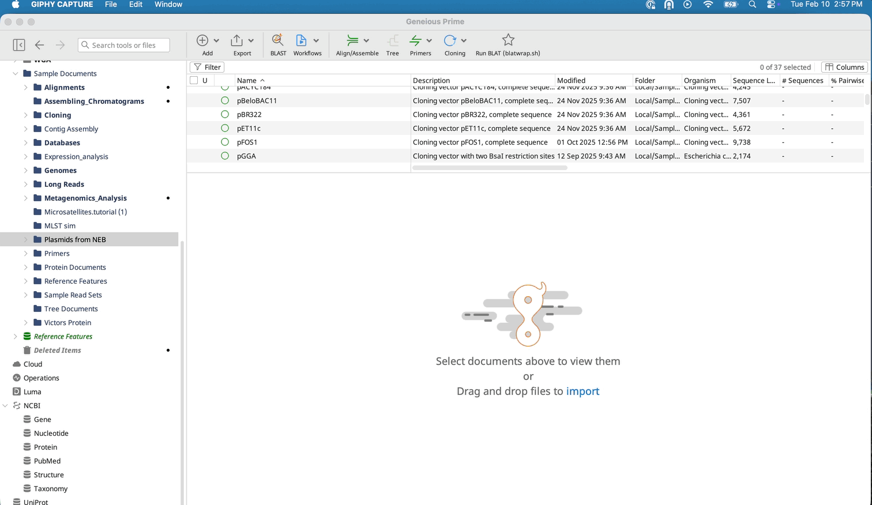Screen dimensions: 872x505
Task: Toggle the circle marker for pGGA
Action: [x=225, y=156]
